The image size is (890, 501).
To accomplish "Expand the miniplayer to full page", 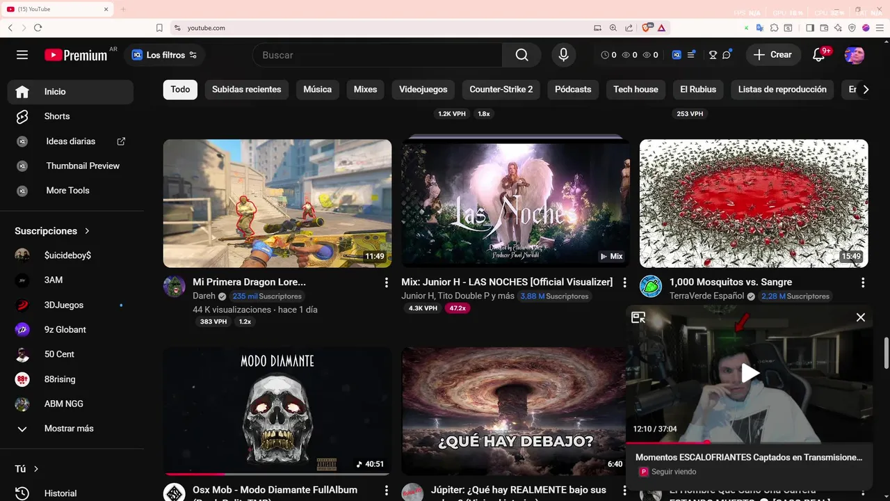I will [x=638, y=317].
